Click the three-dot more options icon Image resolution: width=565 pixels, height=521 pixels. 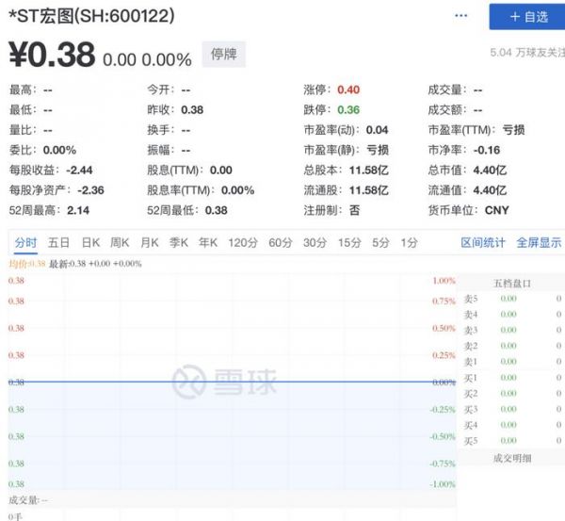[460, 16]
